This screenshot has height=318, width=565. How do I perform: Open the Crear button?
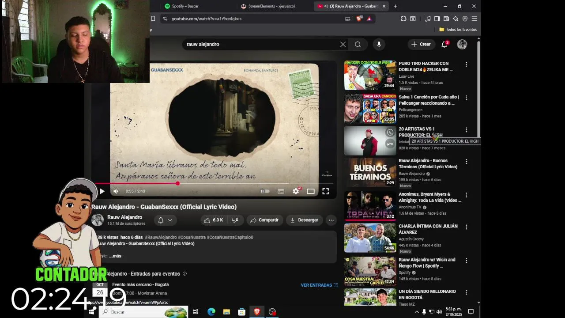pyautogui.click(x=421, y=44)
